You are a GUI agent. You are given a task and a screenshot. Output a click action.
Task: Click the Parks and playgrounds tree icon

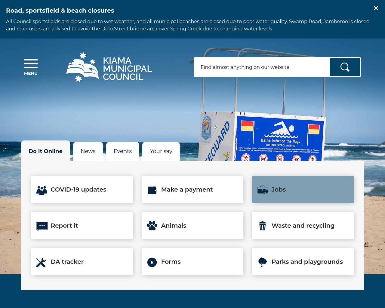[263, 262]
